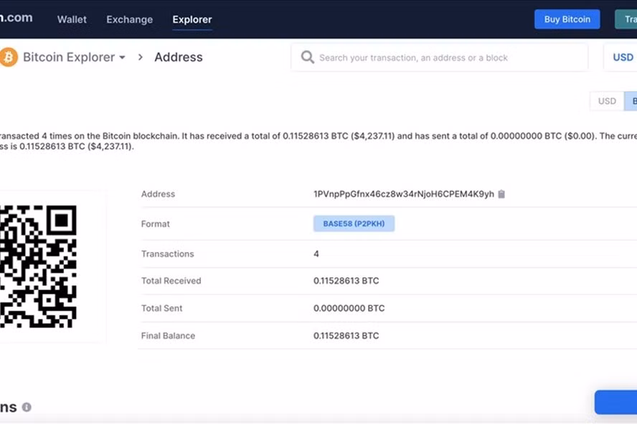Click the blue button at bottom right
The image size is (637, 424).
616,402
